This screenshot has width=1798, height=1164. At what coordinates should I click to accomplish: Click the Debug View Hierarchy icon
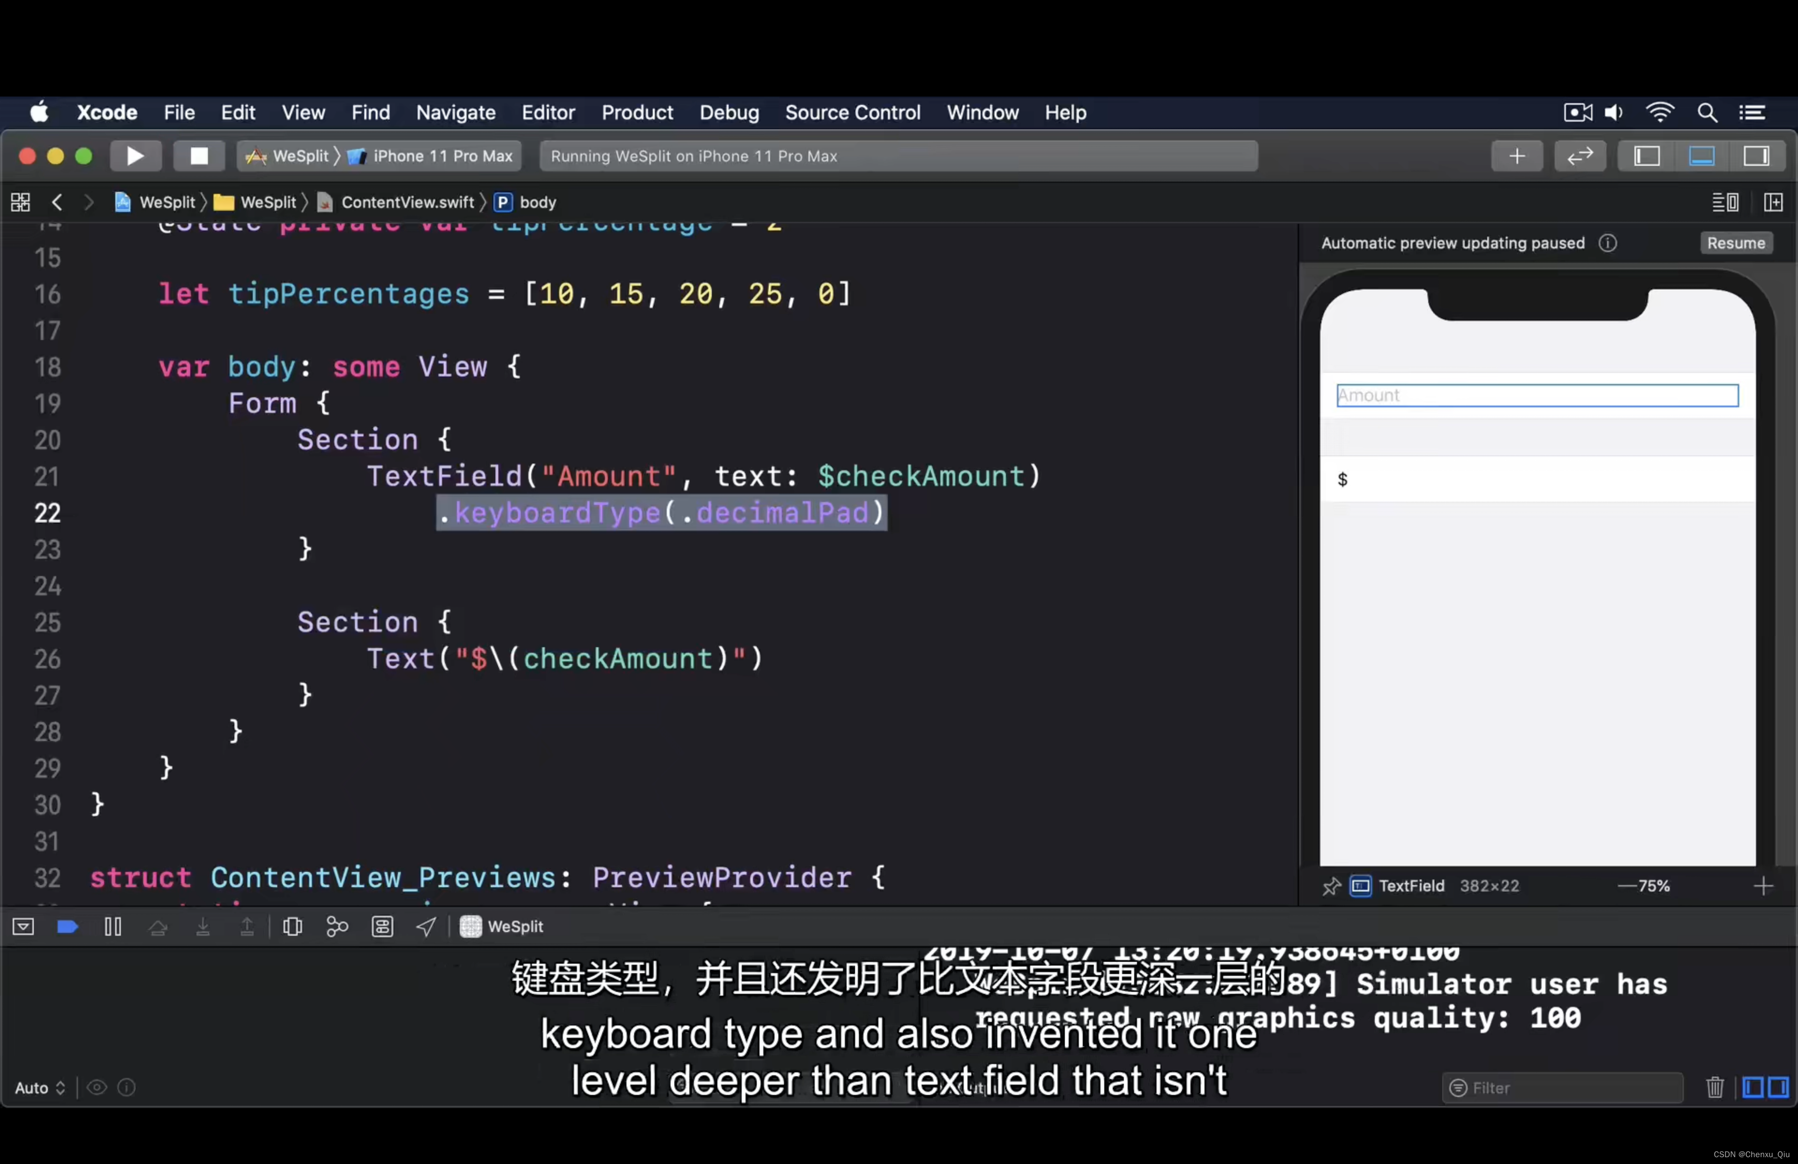(x=292, y=927)
